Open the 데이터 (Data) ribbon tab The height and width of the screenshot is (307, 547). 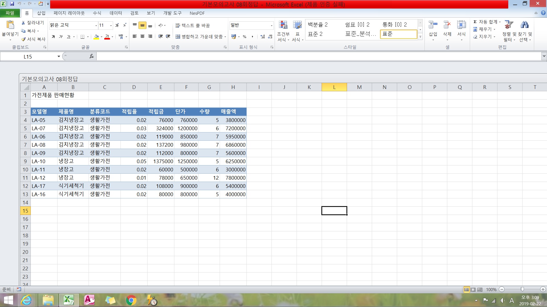[116, 13]
